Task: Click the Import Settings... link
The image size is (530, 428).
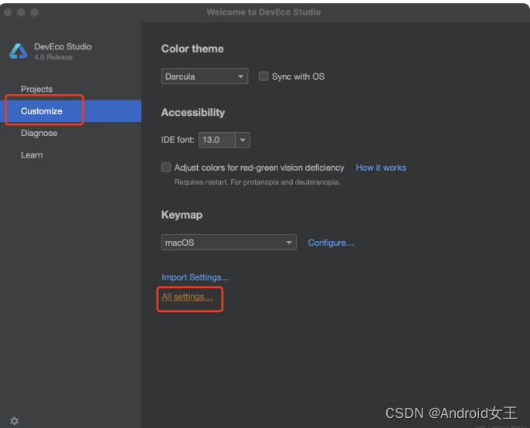Action: 195,277
